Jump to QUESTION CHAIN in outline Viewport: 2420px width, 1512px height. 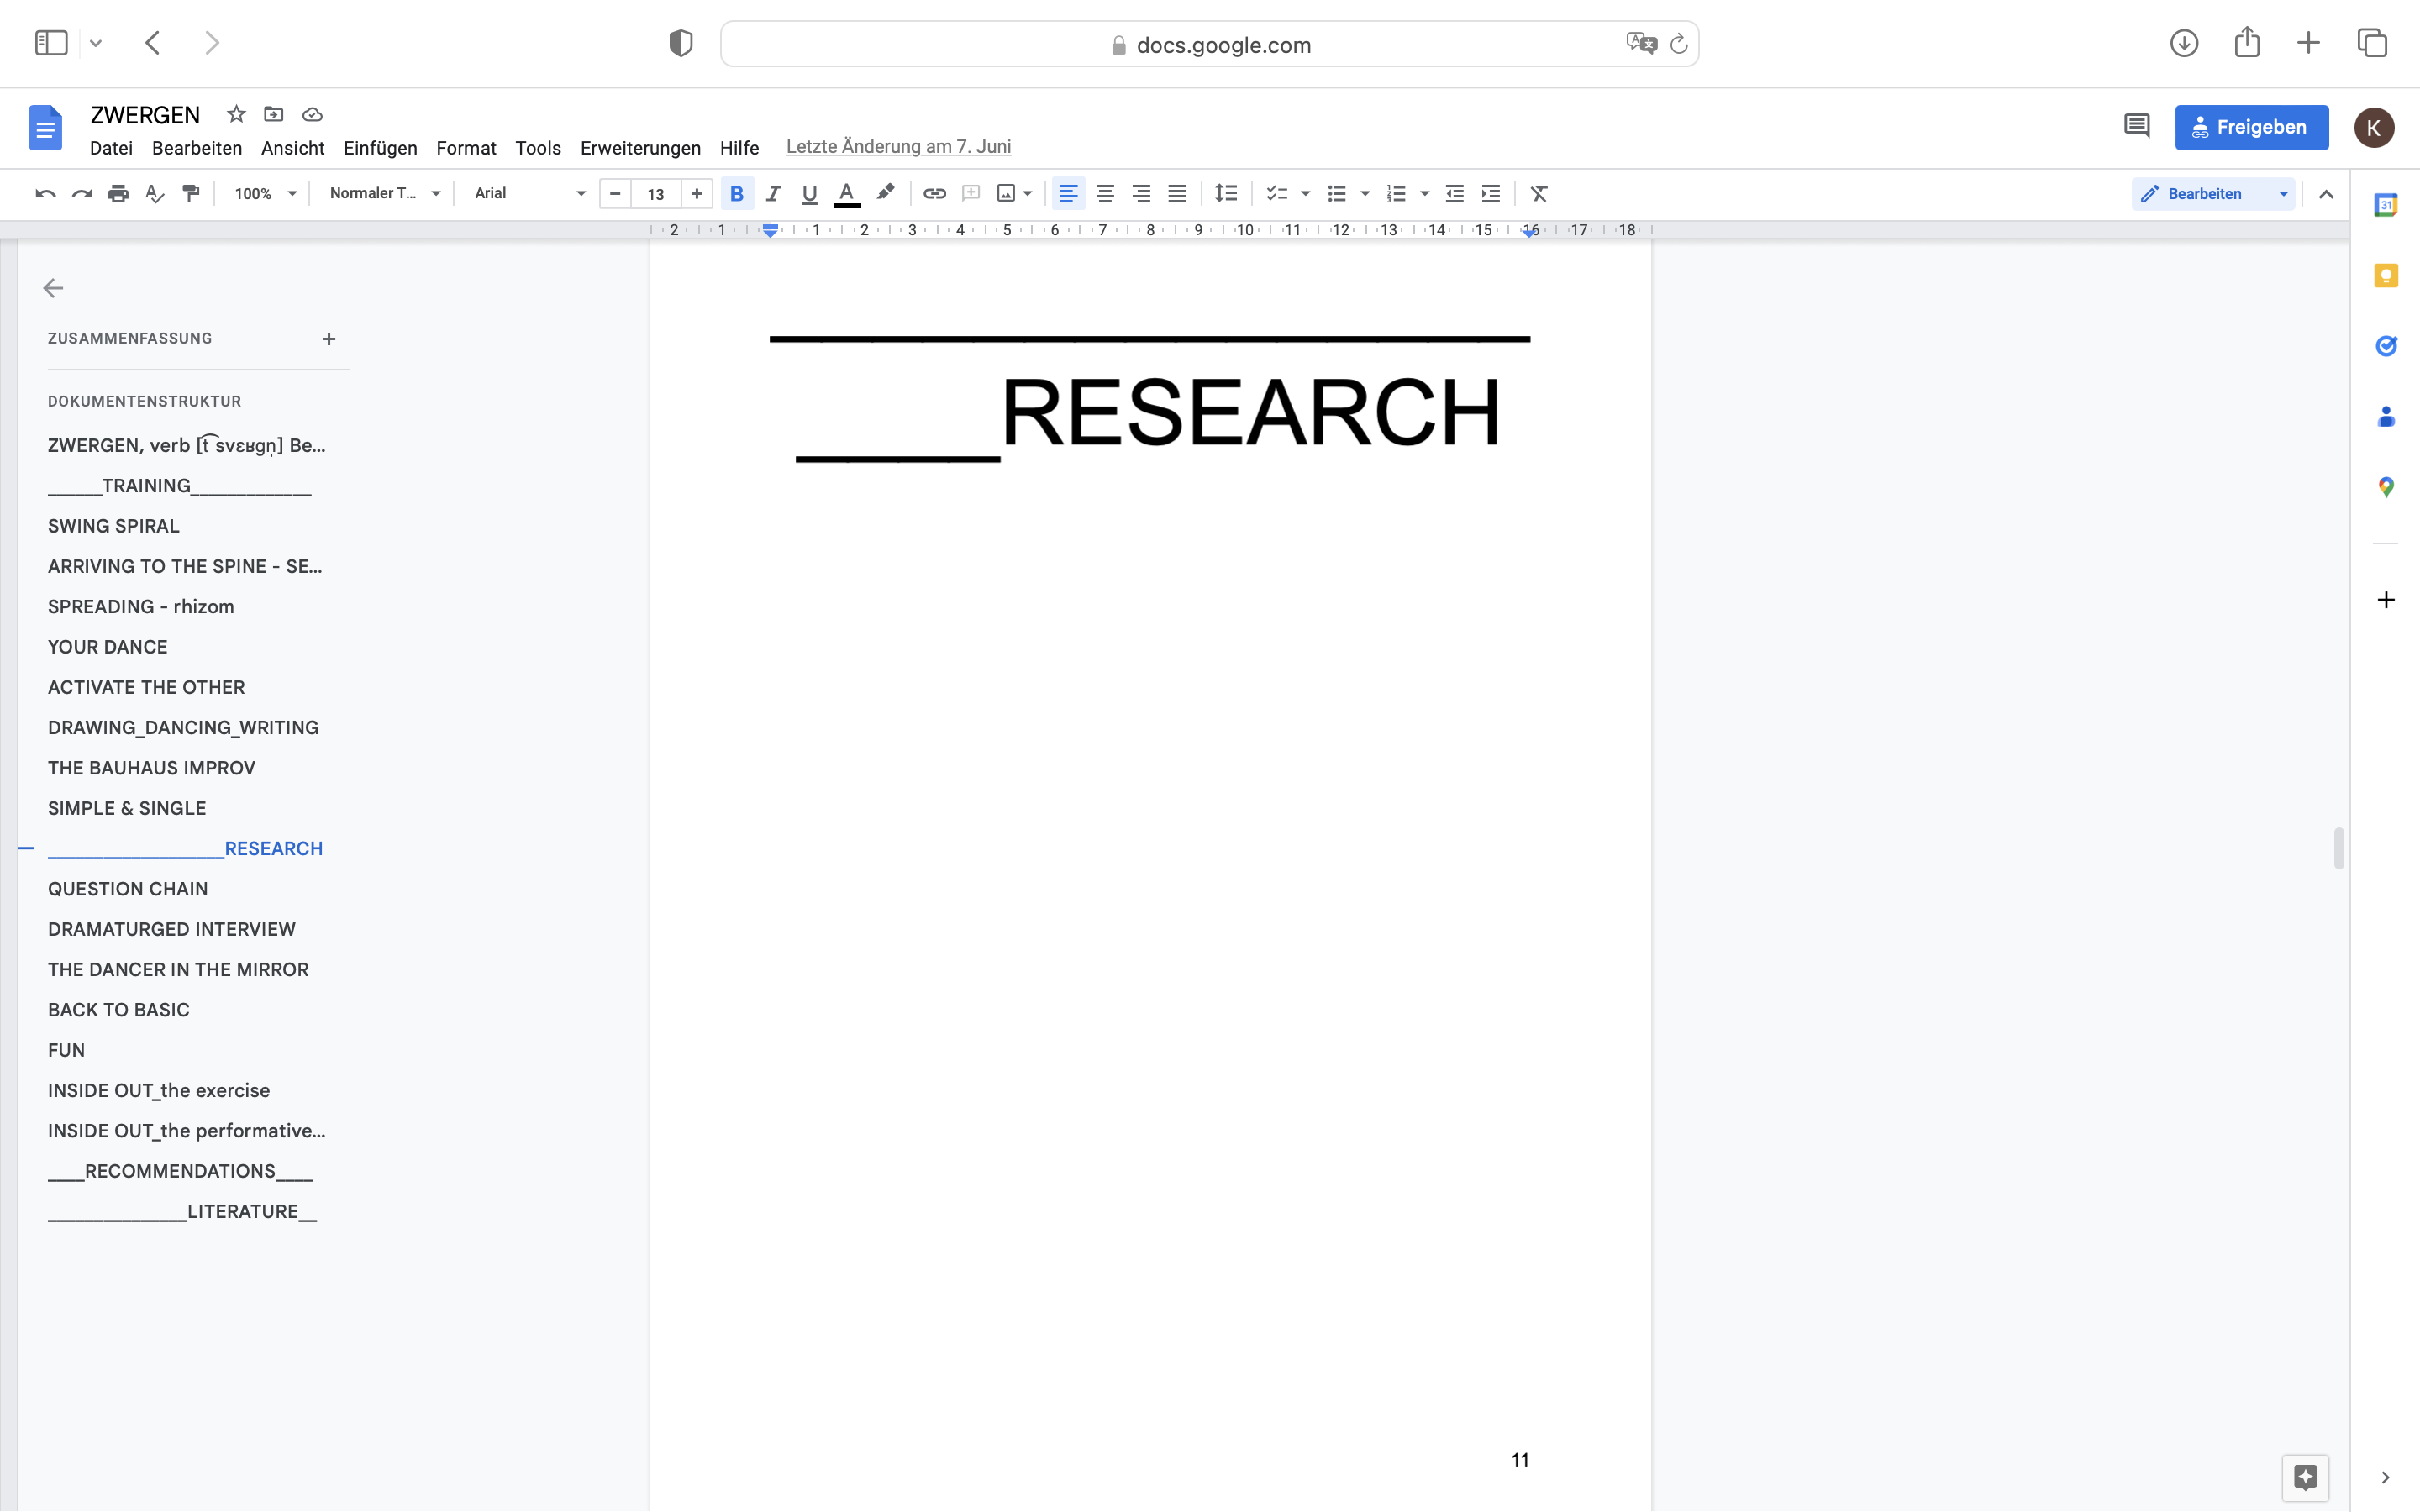128,889
